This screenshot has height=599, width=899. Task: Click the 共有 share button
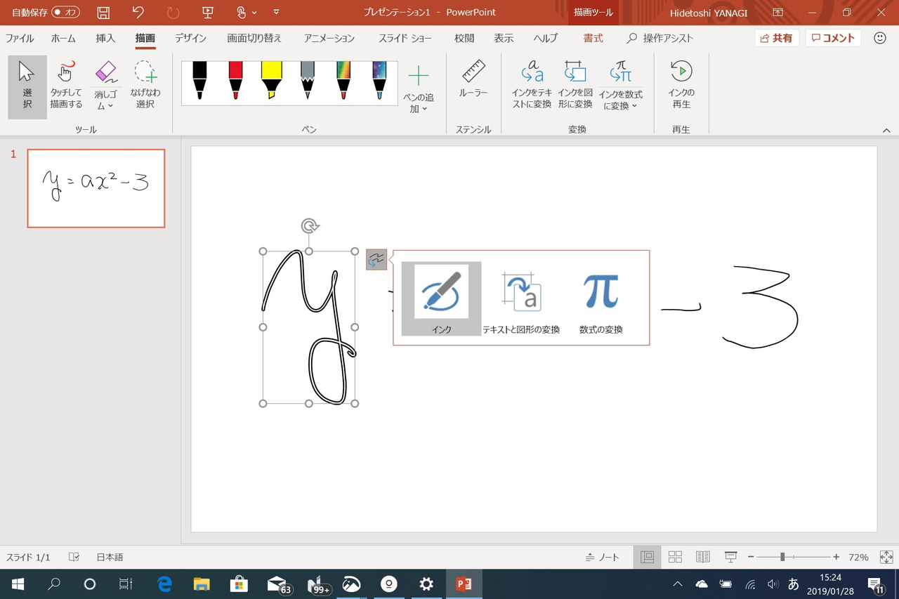pos(777,38)
